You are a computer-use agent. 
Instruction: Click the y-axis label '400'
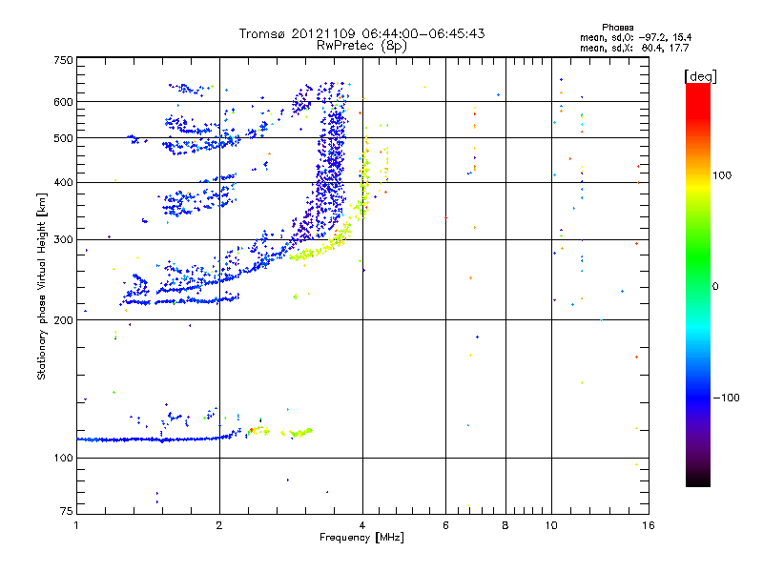[63, 182]
